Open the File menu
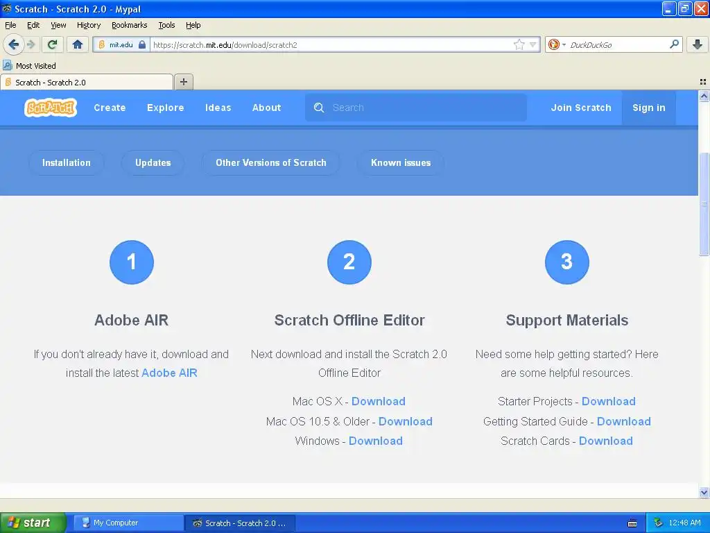This screenshot has width=710, height=533. pos(10,25)
